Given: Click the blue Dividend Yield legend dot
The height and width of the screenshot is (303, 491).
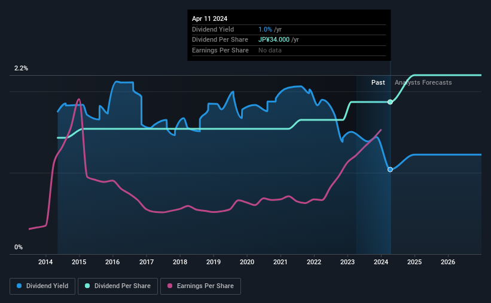Looking at the screenshot, I should (x=19, y=286).
